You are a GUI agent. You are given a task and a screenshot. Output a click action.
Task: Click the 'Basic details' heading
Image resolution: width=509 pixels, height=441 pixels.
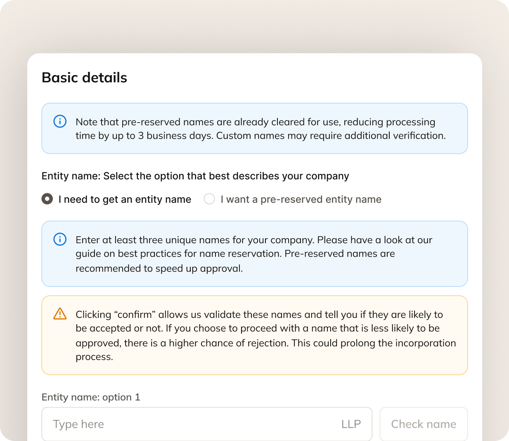pyautogui.click(x=85, y=78)
